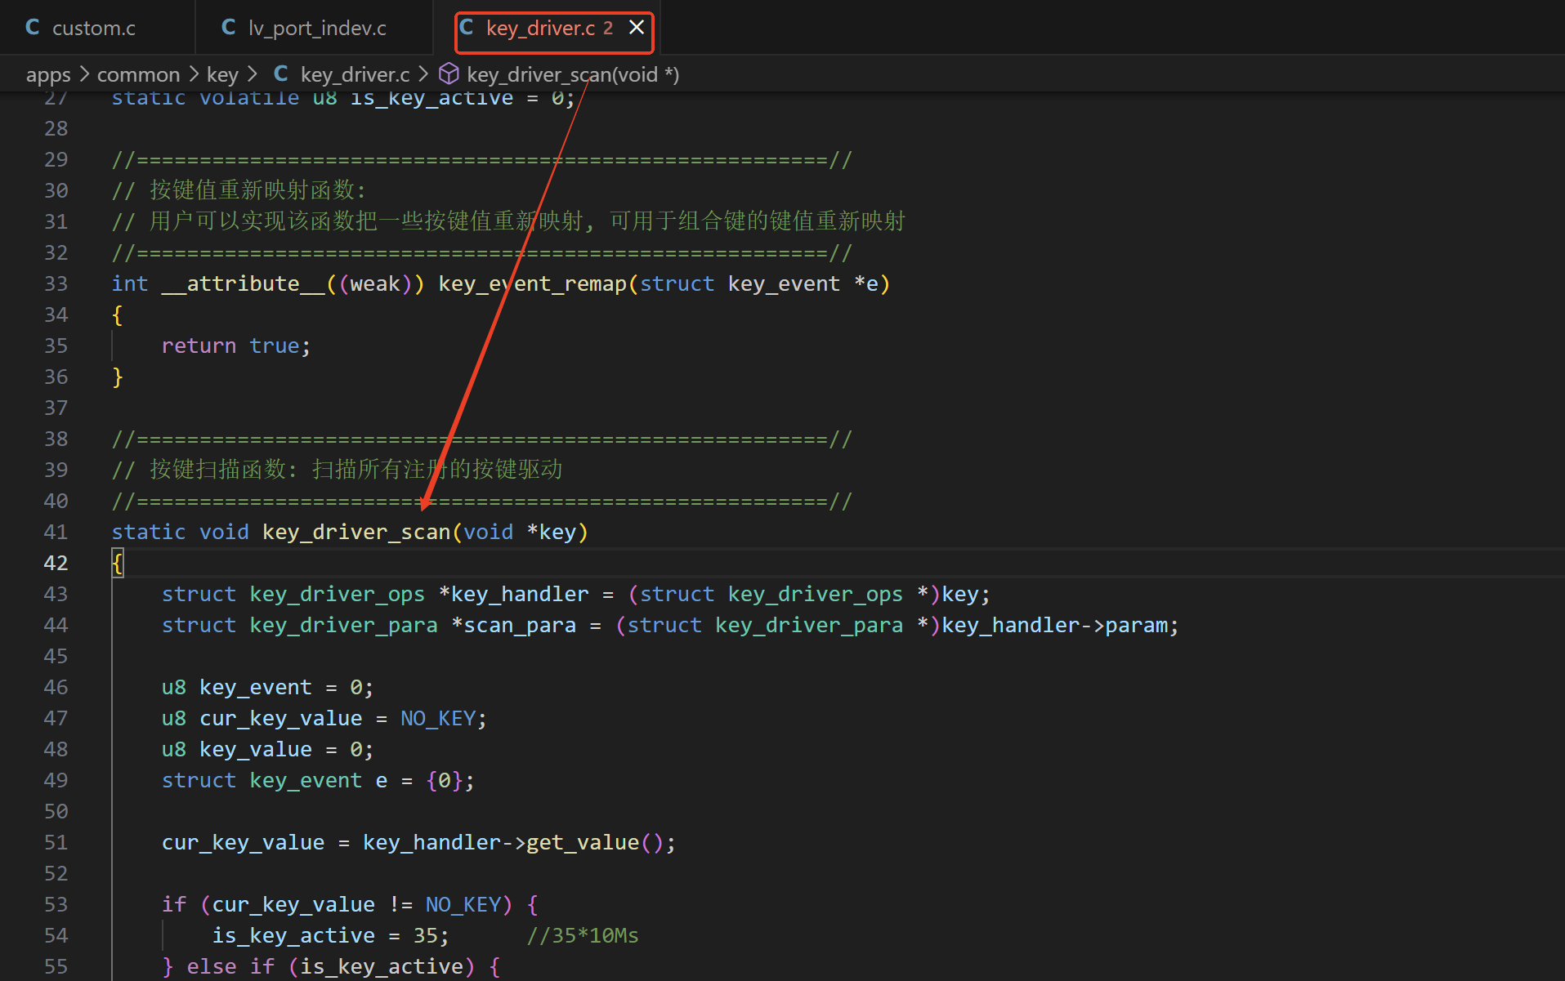
Task: Click 'u8 key_value = 0;' declaration
Action: click(x=267, y=749)
